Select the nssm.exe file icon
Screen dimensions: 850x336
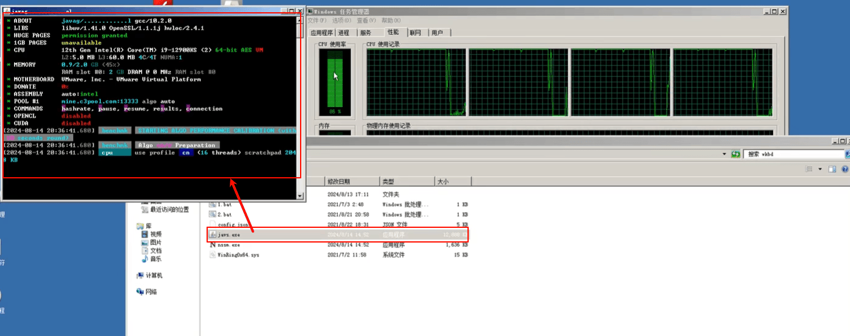(213, 244)
